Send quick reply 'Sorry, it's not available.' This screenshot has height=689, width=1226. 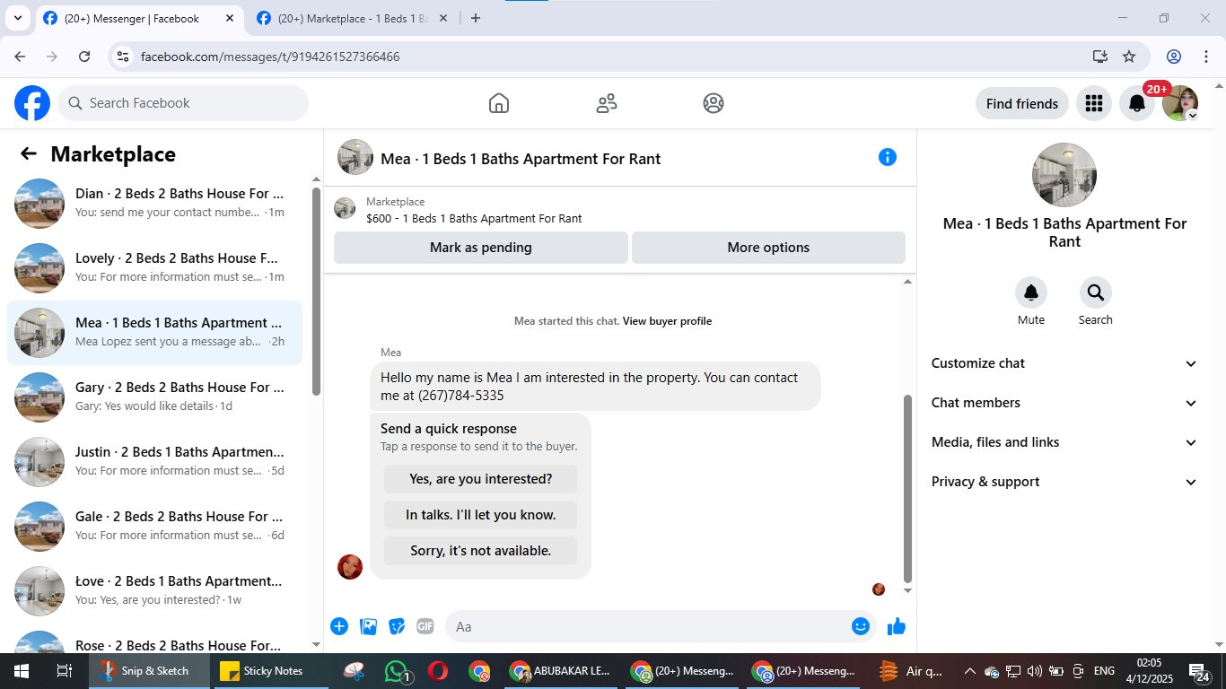click(x=480, y=551)
